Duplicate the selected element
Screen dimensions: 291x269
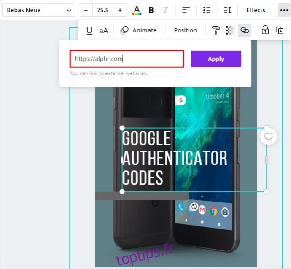[280, 30]
